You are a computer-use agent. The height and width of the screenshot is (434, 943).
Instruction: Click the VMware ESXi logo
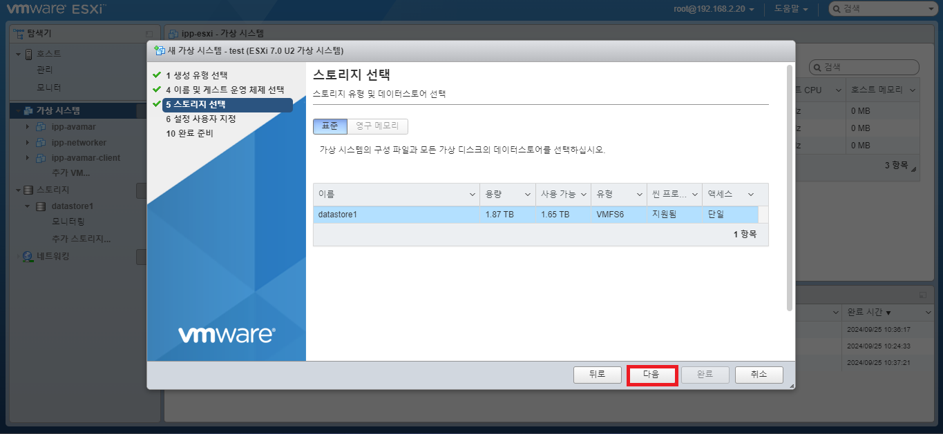coord(57,9)
